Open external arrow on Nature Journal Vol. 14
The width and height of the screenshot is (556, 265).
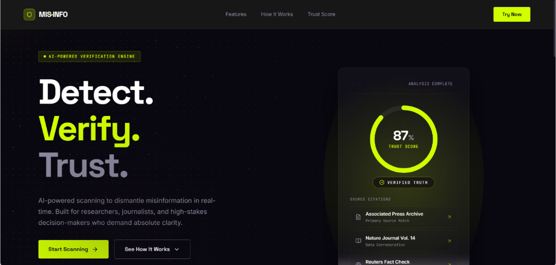[x=449, y=241]
